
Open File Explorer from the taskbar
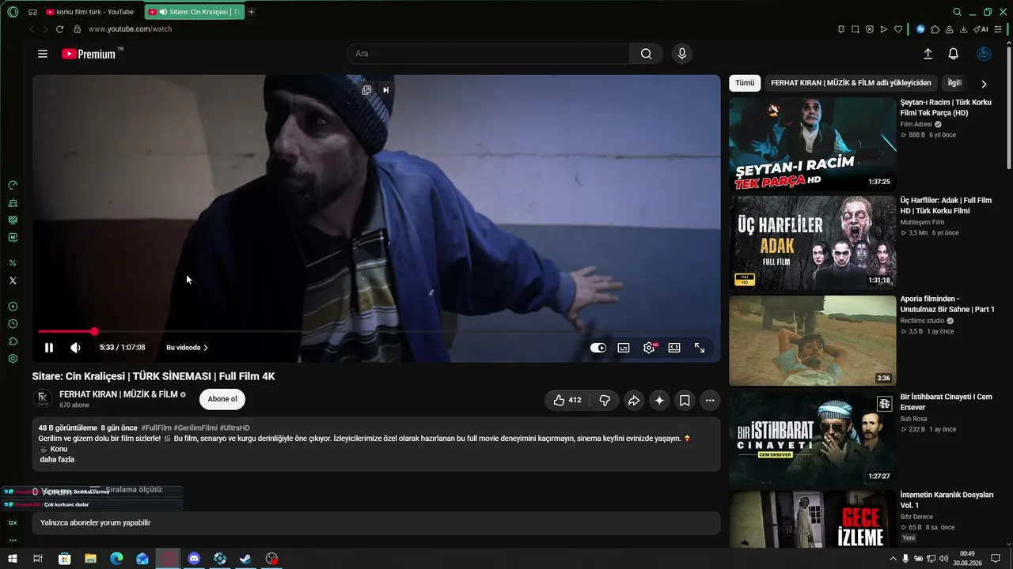pyautogui.click(x=90, y=559)
